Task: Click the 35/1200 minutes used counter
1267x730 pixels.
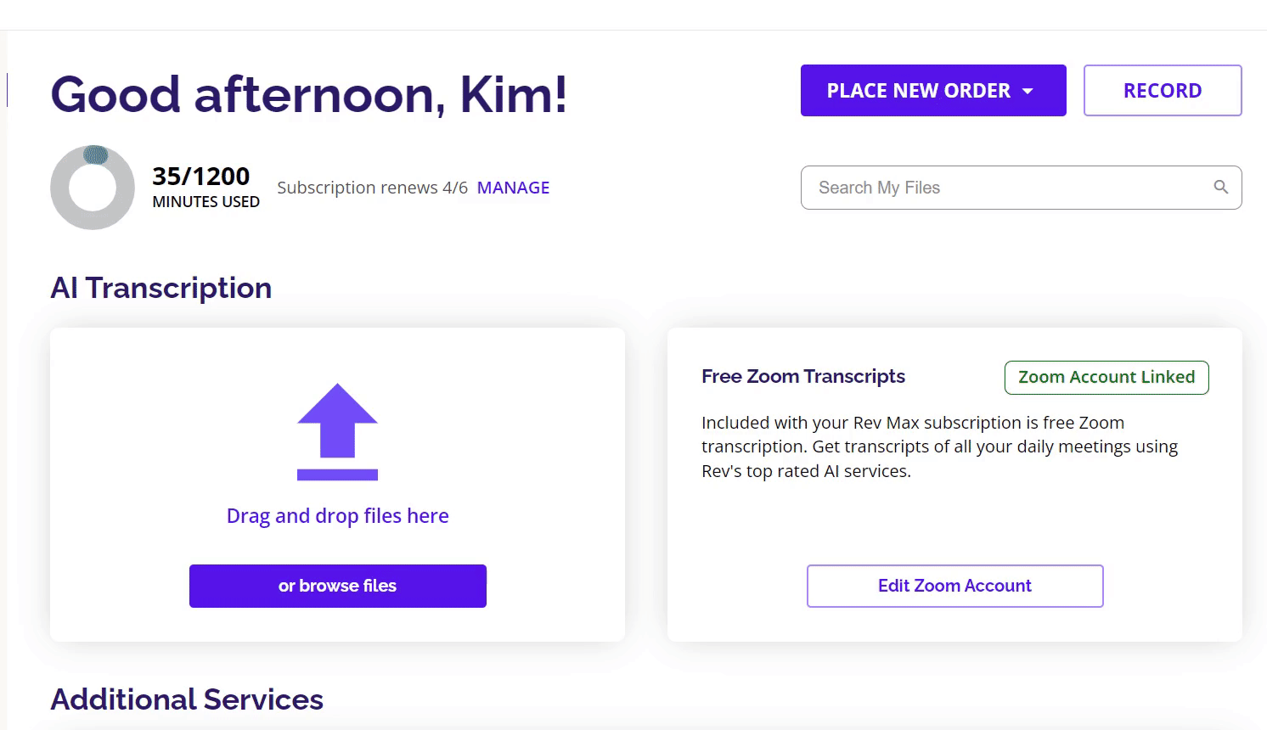Action: point(201,177)
